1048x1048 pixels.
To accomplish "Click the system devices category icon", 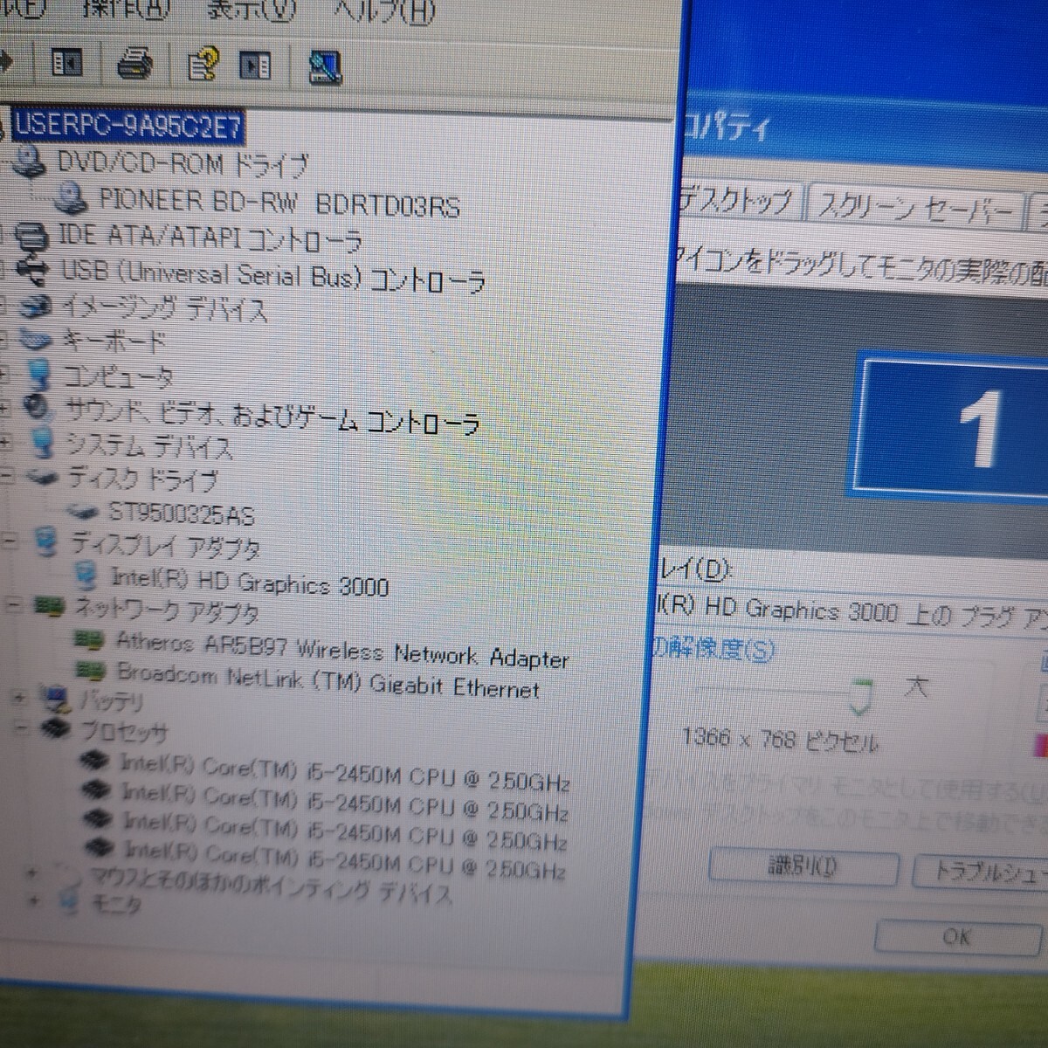I will pyautogui.click(x=41, y=443).
